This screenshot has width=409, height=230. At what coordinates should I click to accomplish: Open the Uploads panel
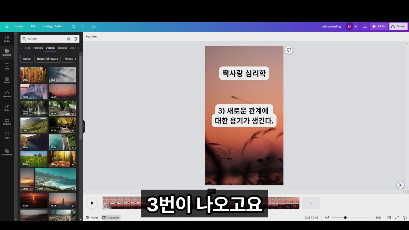pyautogui.click(x=7, y=94)
